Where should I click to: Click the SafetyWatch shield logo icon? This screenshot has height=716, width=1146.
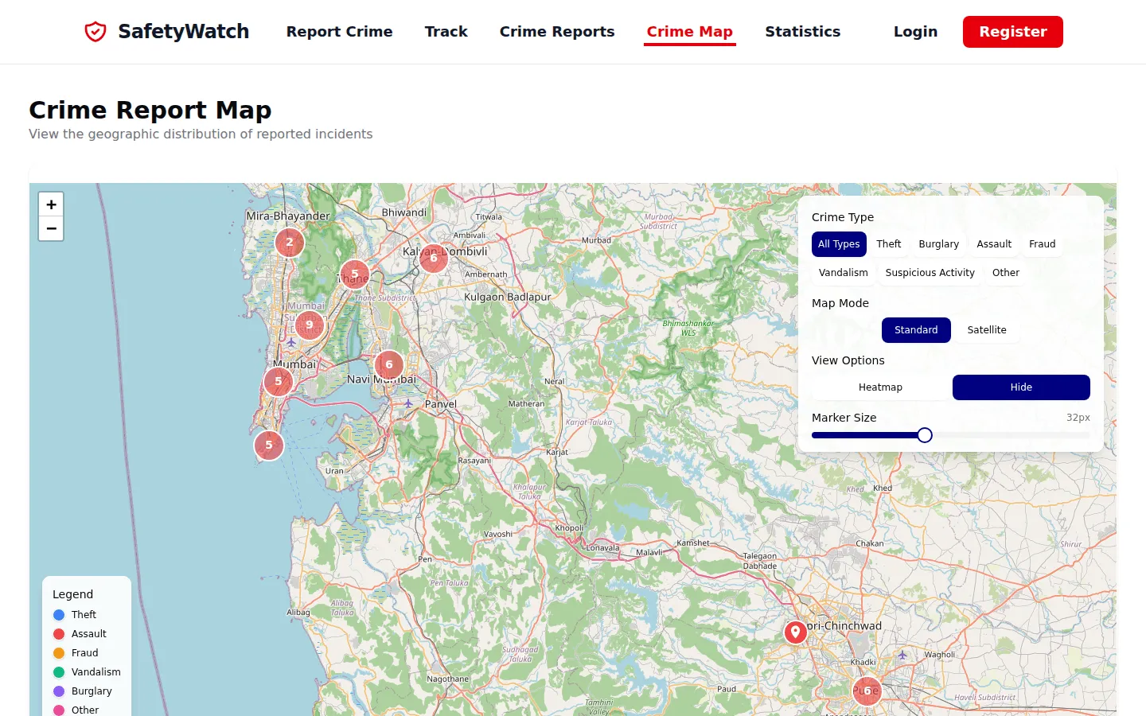(95, 32)
